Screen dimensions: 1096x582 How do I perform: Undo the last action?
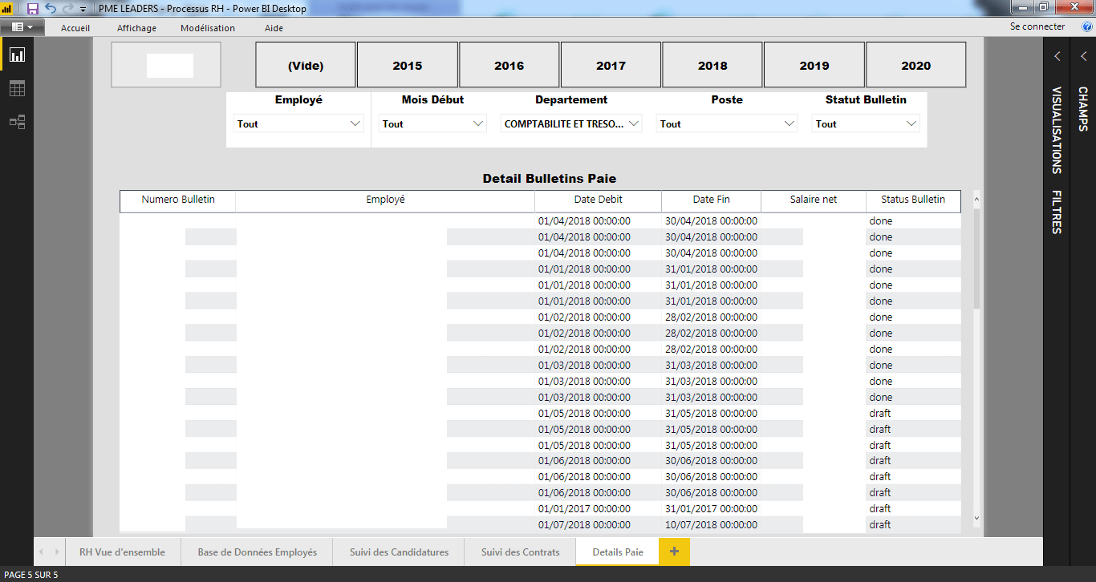tap(51, 8)
